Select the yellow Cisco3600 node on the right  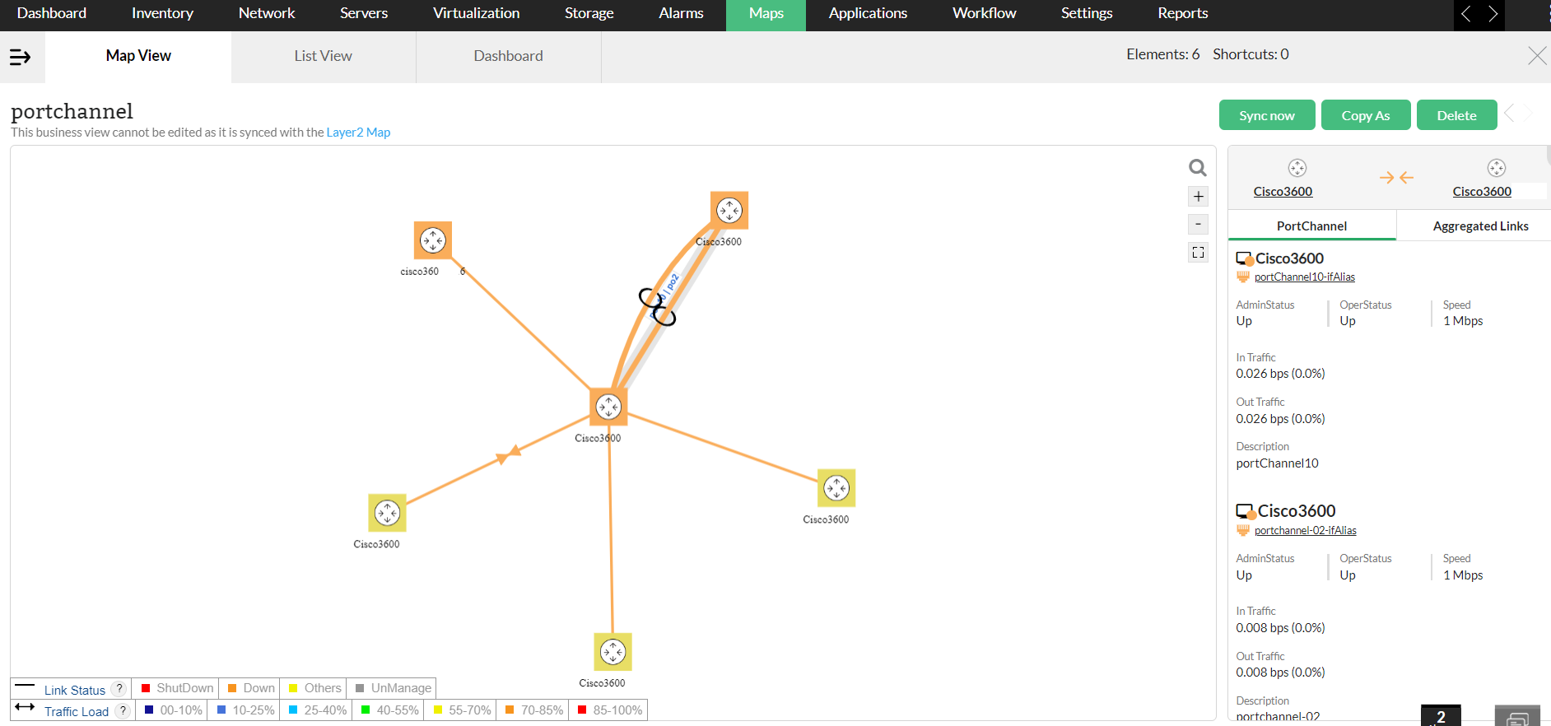click(x=836, y=488)
